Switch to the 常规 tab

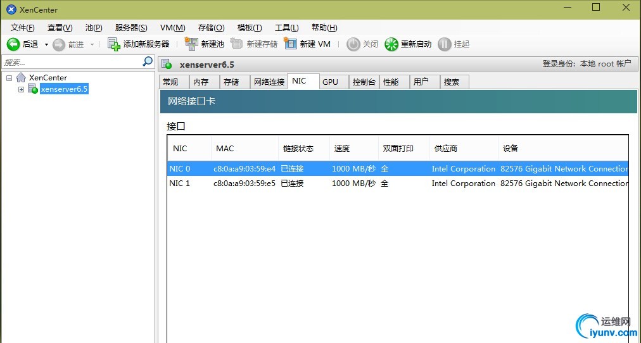[x=174, y=82]
